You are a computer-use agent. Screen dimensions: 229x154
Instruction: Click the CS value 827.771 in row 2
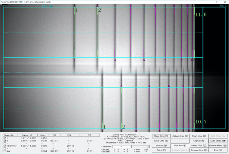55,141
